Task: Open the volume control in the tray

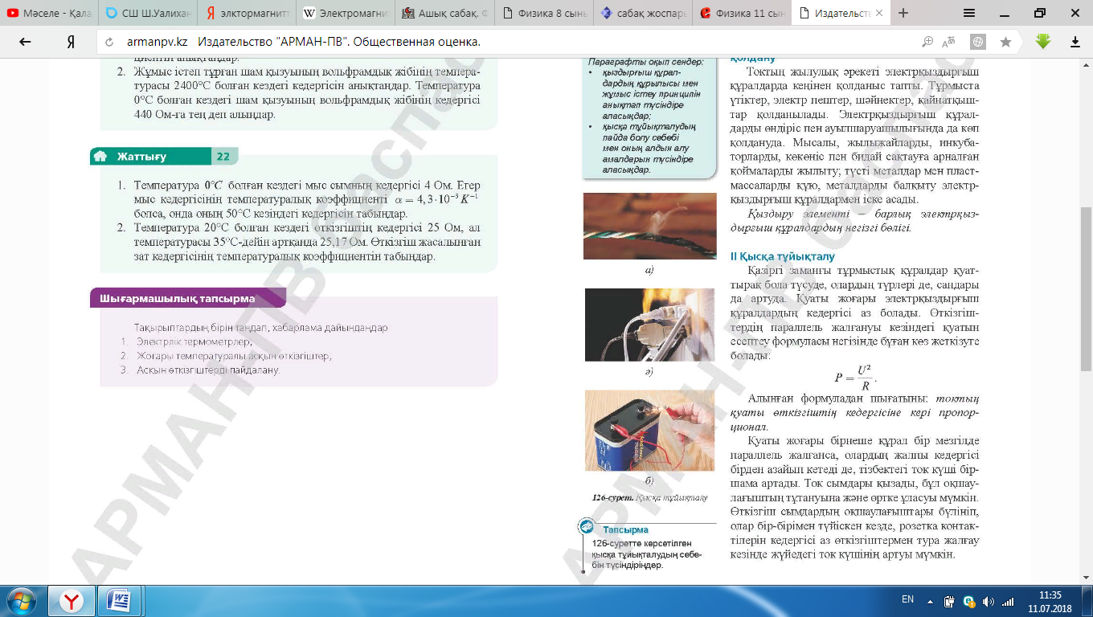Action: [x=988, y=601]
